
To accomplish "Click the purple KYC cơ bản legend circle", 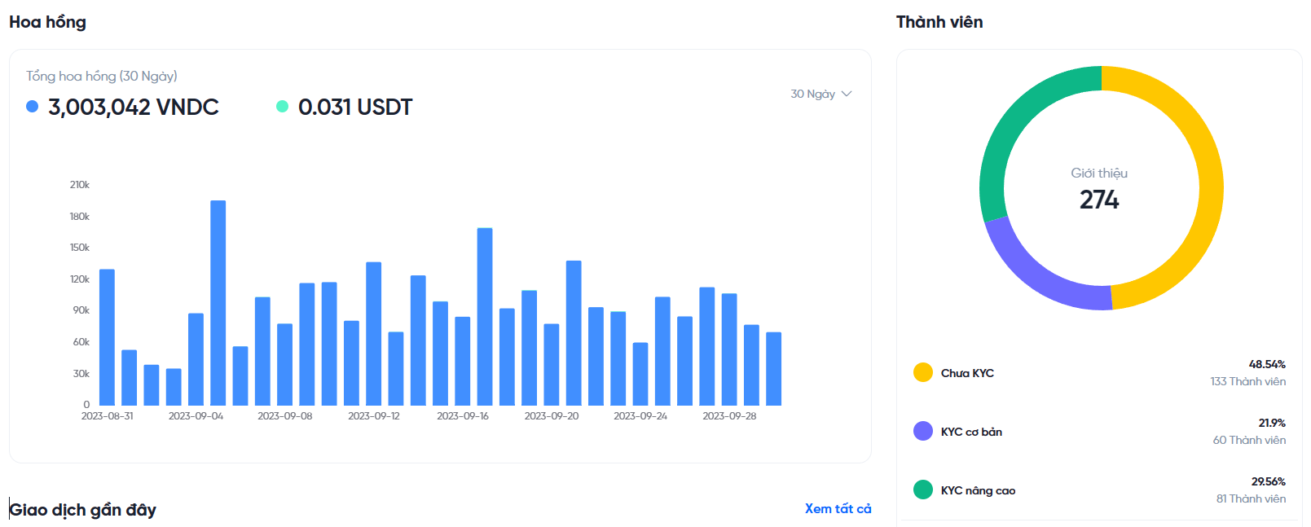I will tap(923, 431).
